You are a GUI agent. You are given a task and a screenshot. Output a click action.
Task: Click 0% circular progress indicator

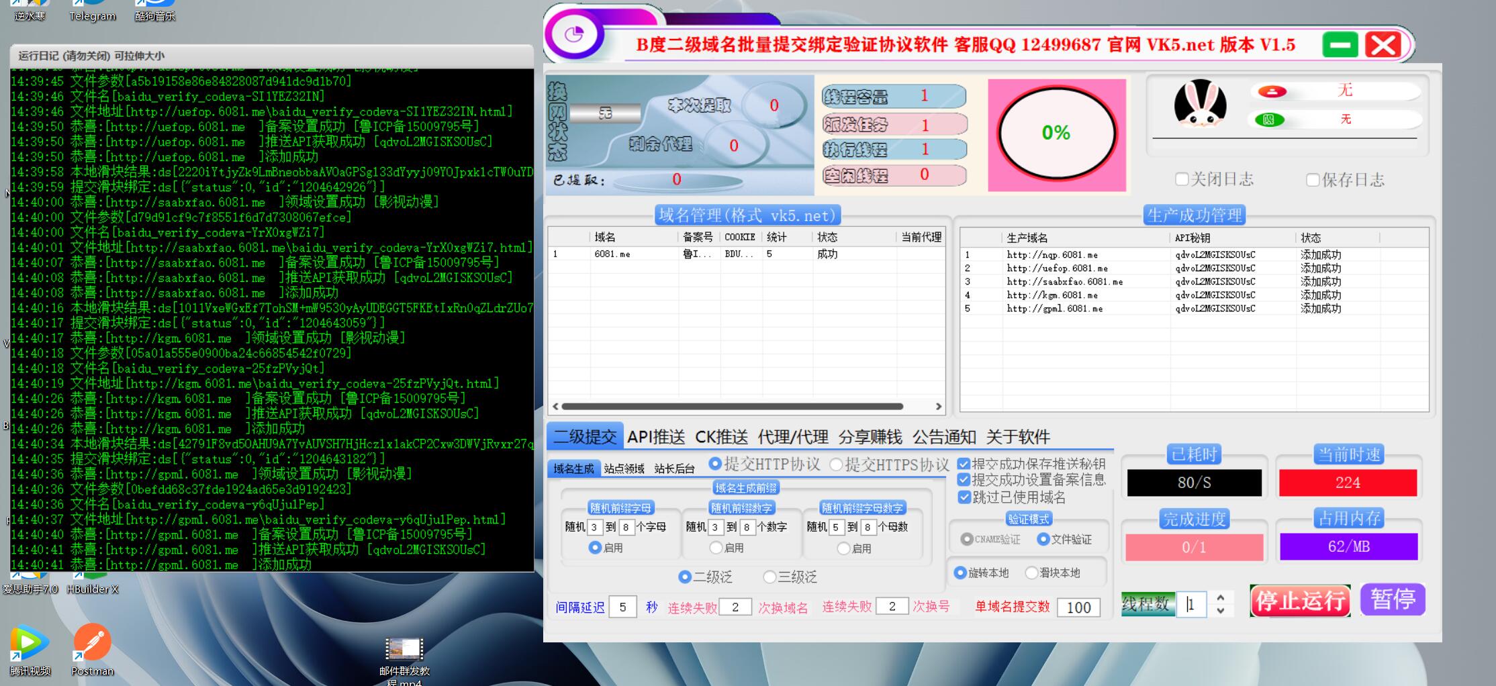click(1056, 134)
